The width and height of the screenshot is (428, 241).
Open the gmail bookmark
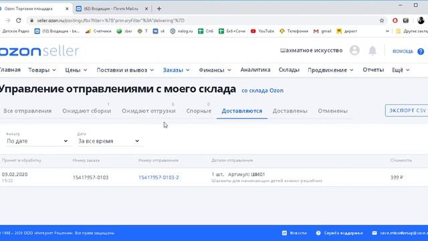tap(322, 31)
